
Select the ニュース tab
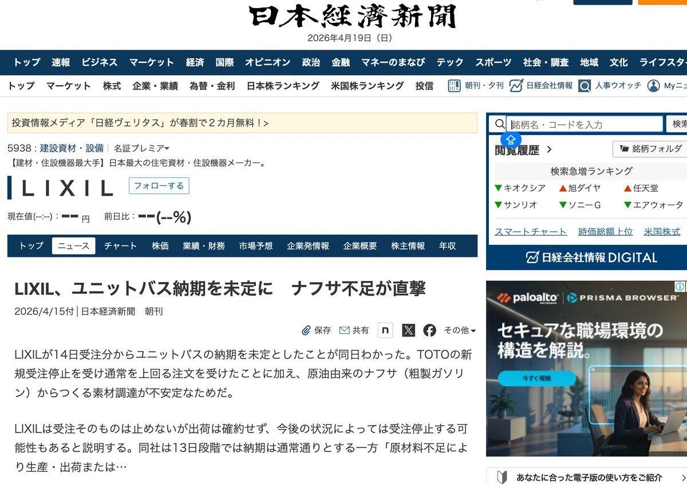73,246
